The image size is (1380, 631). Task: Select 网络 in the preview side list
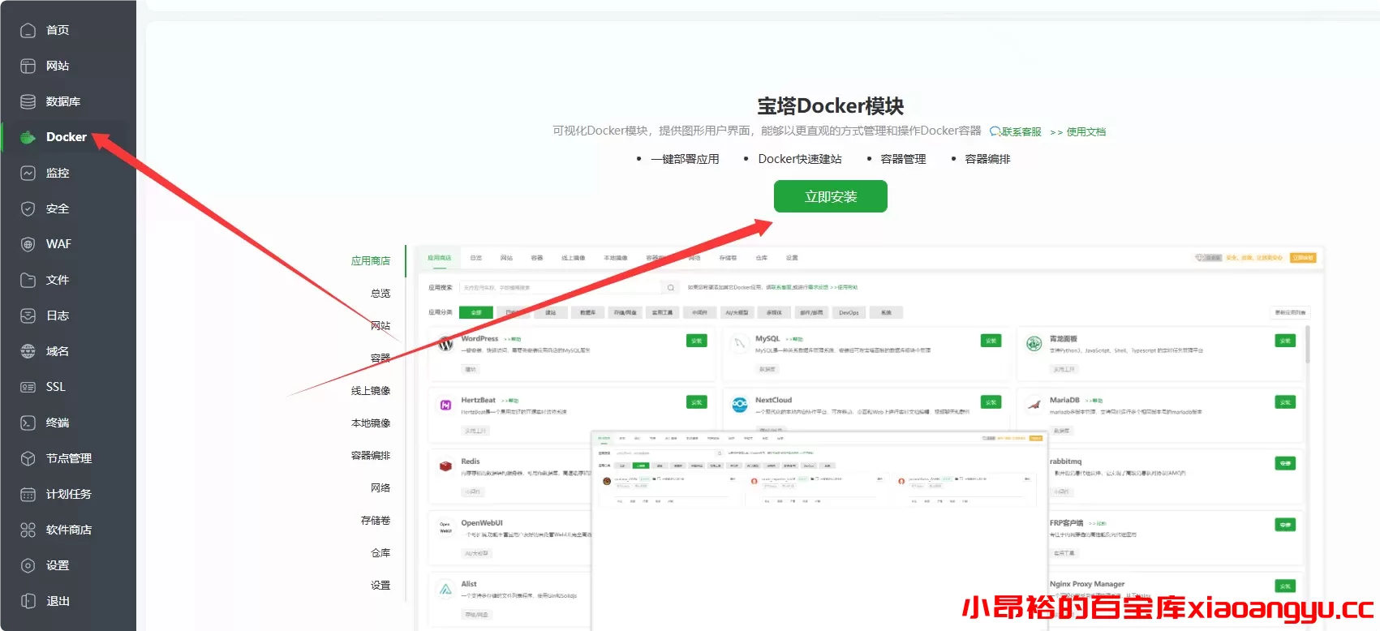click(x=380, y=488)
